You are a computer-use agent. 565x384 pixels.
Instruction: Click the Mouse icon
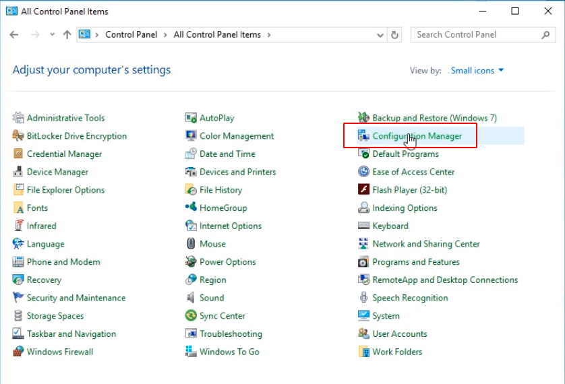191,244
